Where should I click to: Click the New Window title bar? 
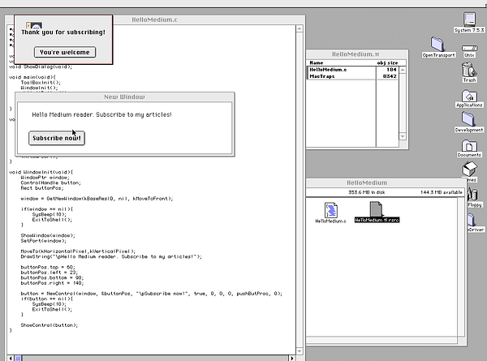tap(124, 97)
